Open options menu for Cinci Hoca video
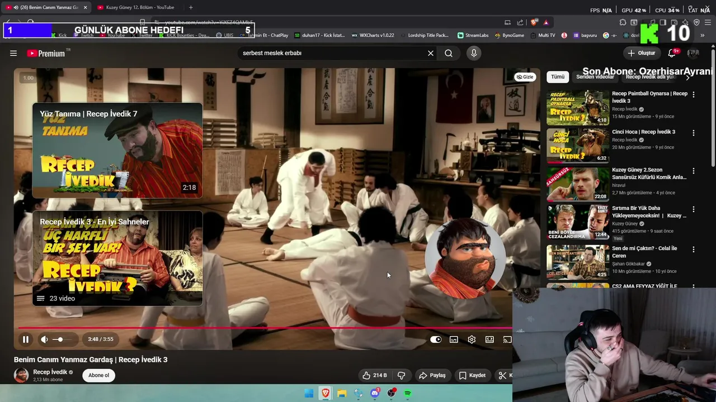 tap(694, 133)
